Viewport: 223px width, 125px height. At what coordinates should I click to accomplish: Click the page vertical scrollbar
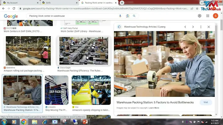pyautogui.click(x=221, y=25)
